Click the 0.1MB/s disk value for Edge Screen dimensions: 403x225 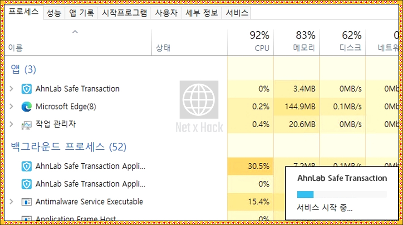coord(347,106)
